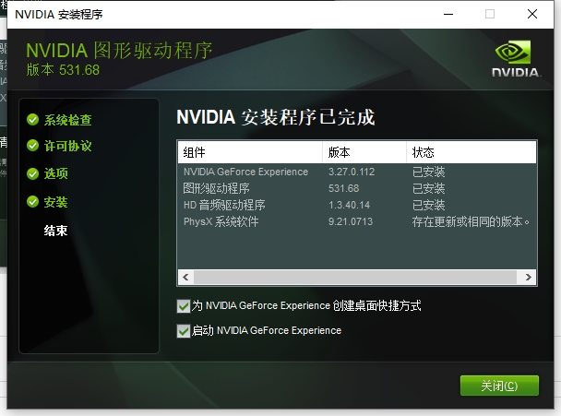The image size is (561, 416).
Task: Click the green checkmark beside 选项
Action: pos(32,173)
